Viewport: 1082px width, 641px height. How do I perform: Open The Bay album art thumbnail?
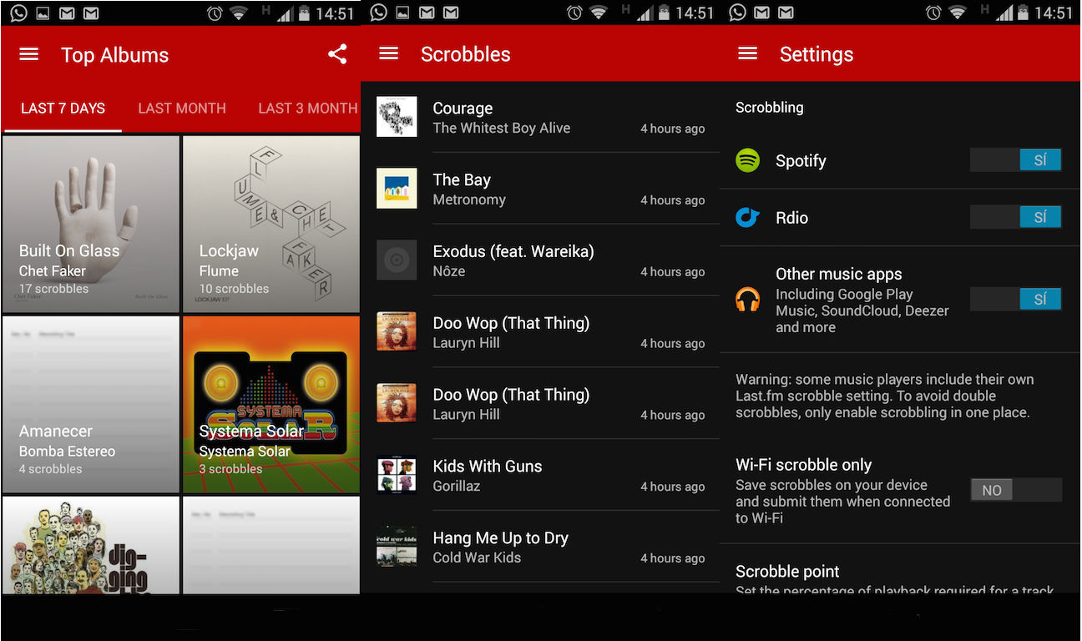coord(397,189)
